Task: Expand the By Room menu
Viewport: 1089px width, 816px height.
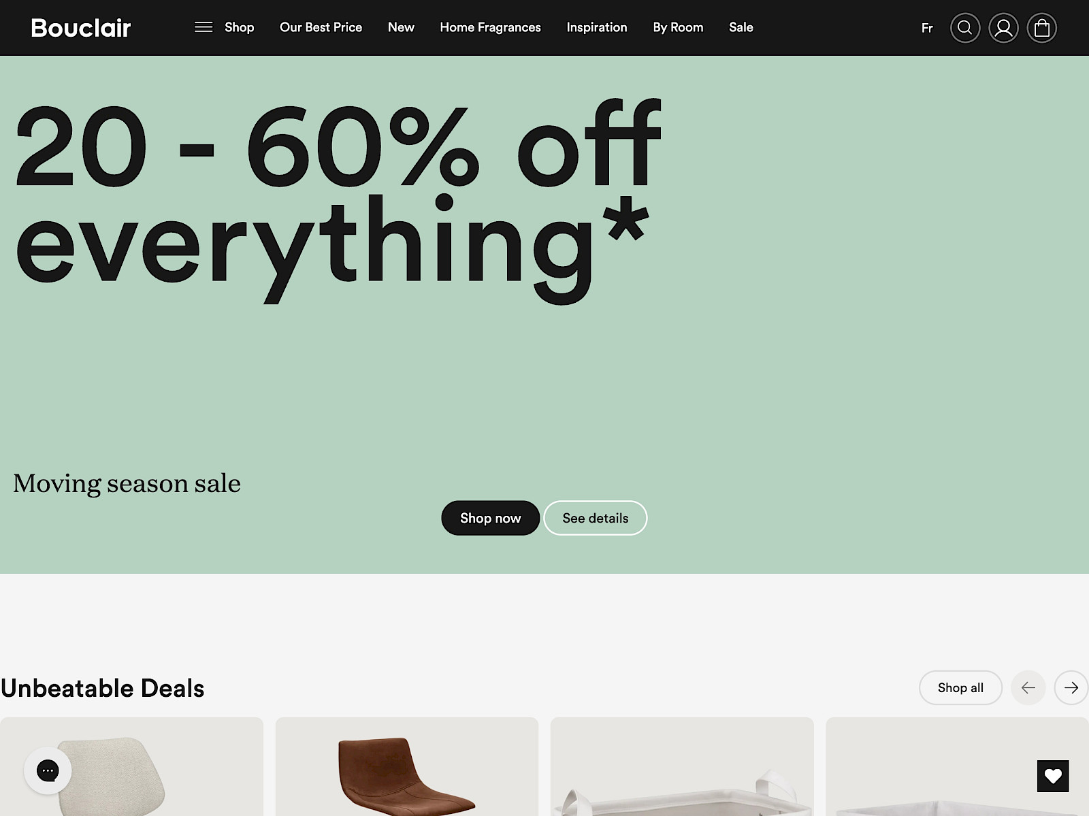Action: pyautogui.click(x=678, y=27)
